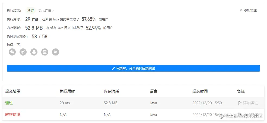This screenshot has width=267, height=123.
Task: Expand 显示详情 for execution details
Action: pyautogui.click(x=46, y=11)
